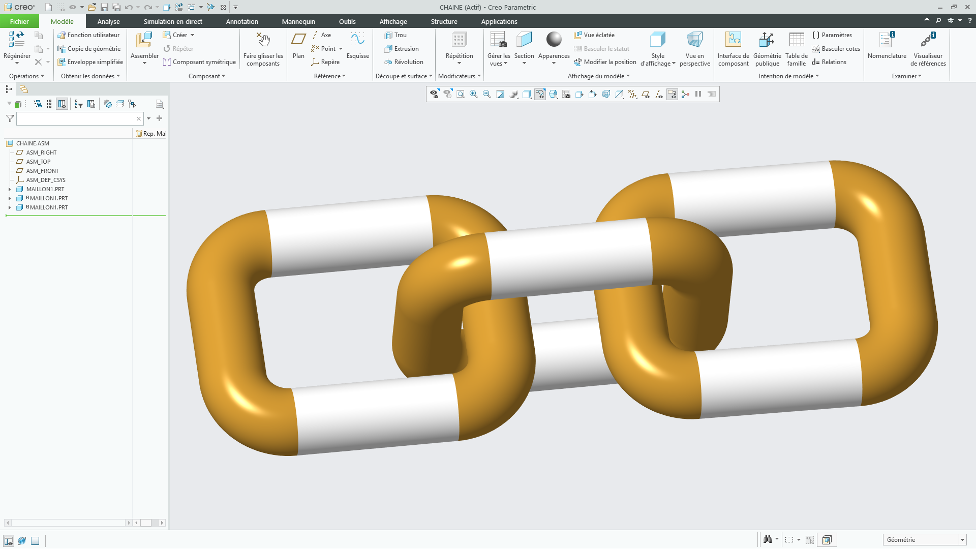Click the Répétition pattern icon

pyautogui.click(x=459, y=40)
